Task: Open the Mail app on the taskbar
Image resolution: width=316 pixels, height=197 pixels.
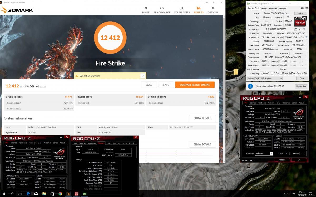Action: 36,194
